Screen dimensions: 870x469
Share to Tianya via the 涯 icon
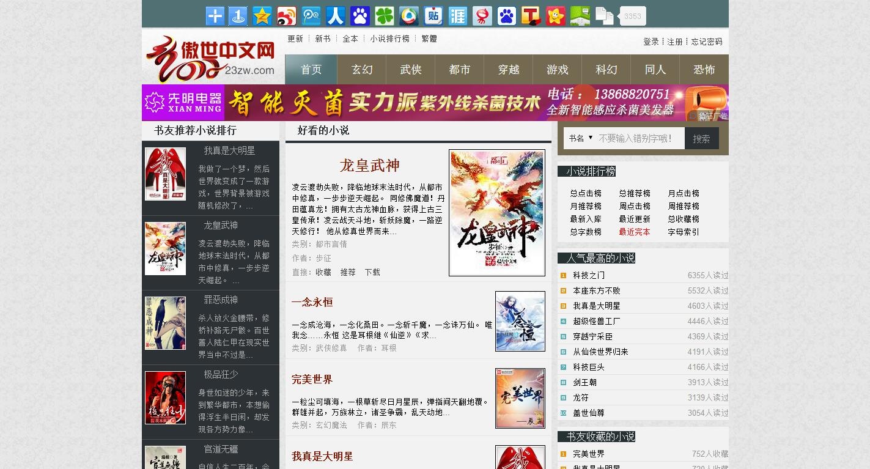pyautogui.click(x=458, y=16)
